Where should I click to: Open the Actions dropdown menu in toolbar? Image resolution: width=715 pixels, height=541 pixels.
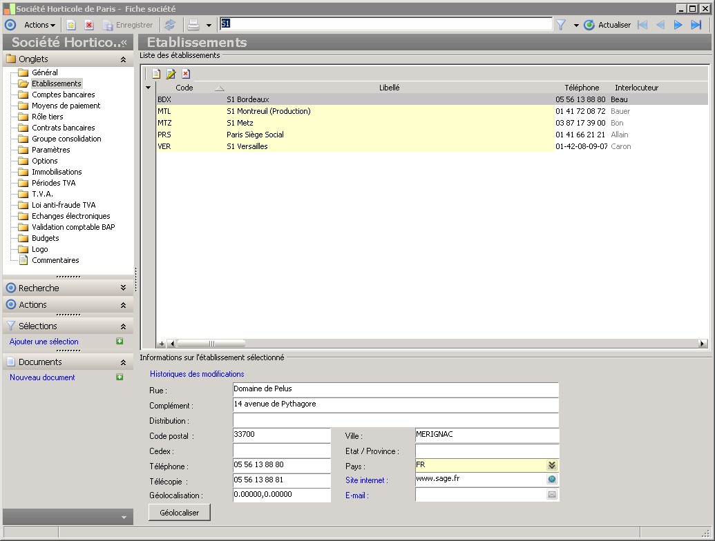tap(39, 25)
